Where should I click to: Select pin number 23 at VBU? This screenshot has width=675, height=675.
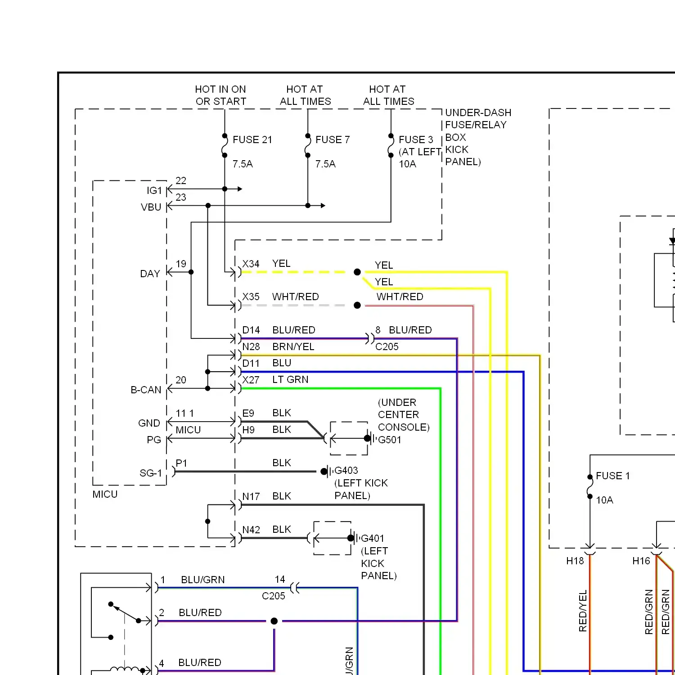(x=181, y=198)
